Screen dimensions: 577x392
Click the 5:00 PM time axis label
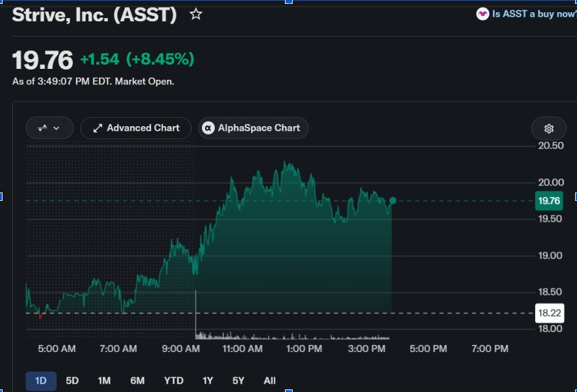428,349
